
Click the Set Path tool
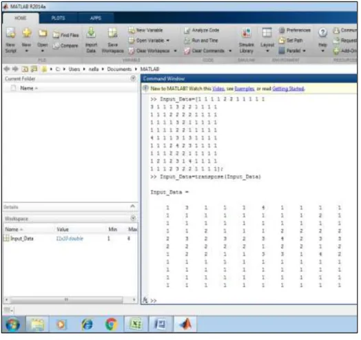point(291,41)
